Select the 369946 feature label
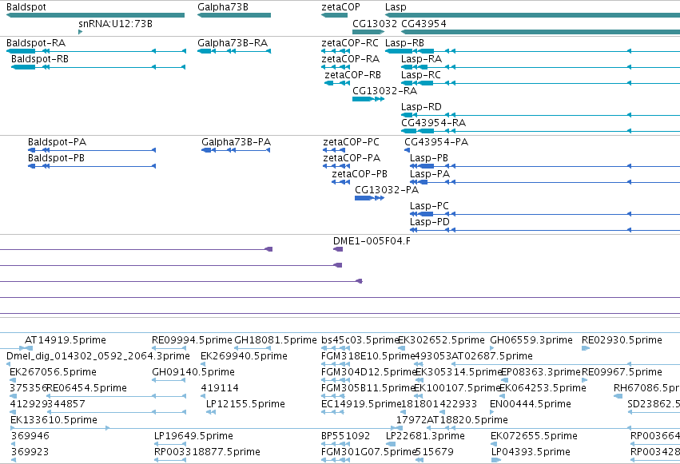 click(x=30, y=436)
